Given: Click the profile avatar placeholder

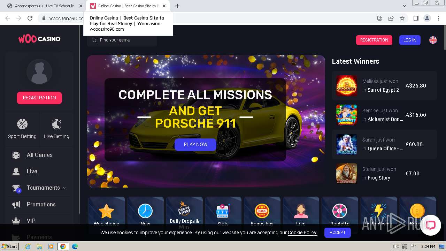Looking at the screenshot, I should (x=39, y=72).
